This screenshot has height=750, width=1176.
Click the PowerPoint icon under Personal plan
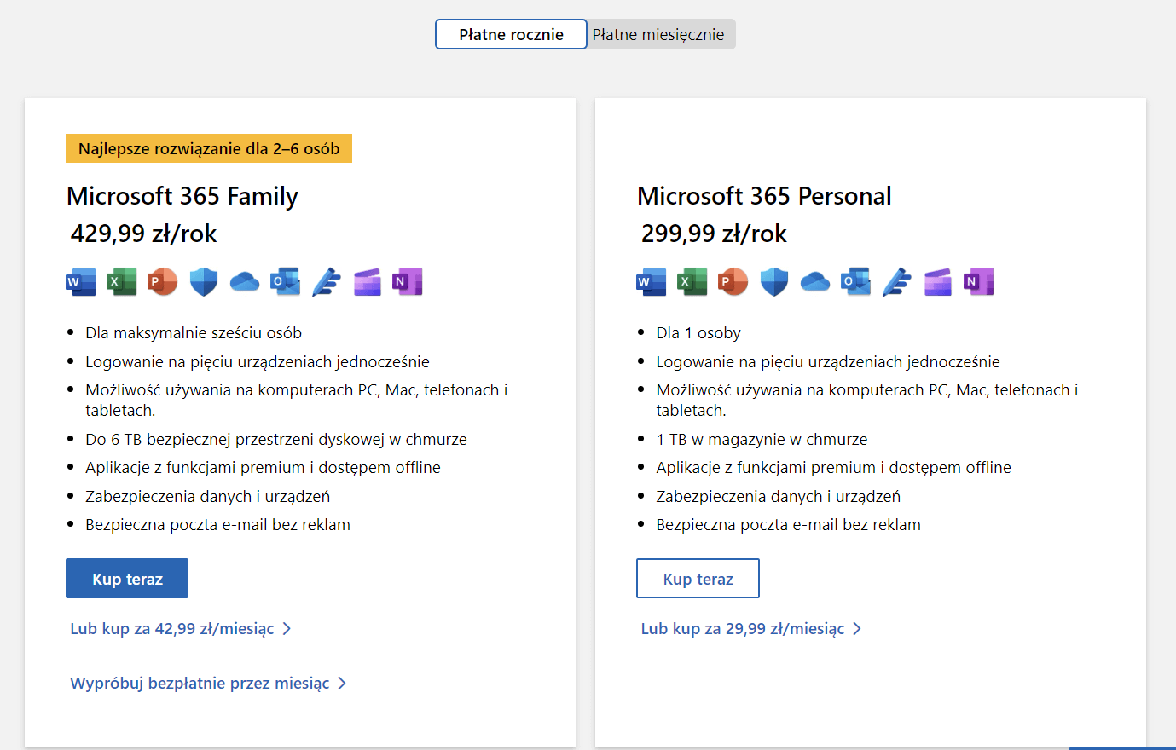point(733,281)
